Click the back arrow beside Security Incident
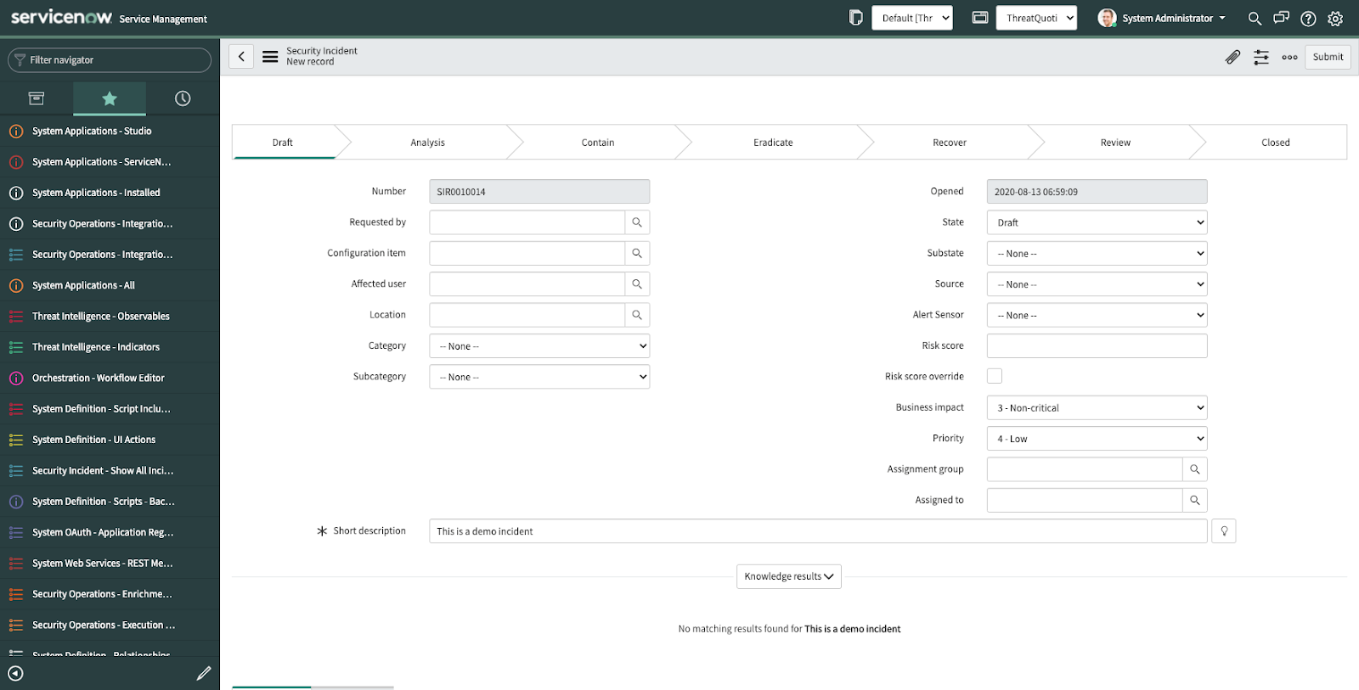Screen dimensions: 1359x690 (x=241, y=57)
